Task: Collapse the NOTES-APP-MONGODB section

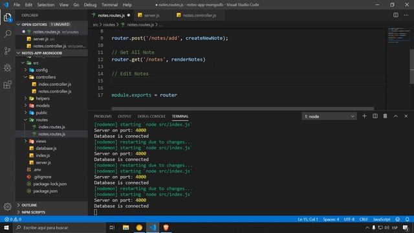Action: coord(18,53)
